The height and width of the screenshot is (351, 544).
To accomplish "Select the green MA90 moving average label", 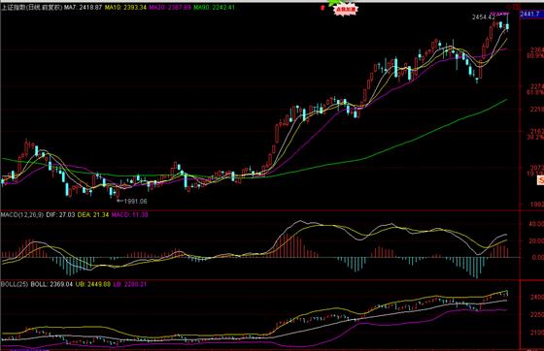I will pos(214,7).
